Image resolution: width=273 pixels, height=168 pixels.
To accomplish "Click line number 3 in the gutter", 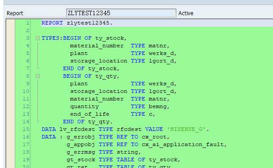I will tap(27, 38).
